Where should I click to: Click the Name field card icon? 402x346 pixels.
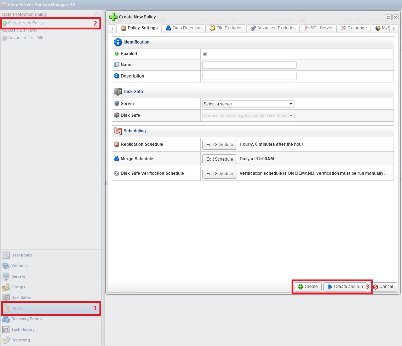pos(117,65)
